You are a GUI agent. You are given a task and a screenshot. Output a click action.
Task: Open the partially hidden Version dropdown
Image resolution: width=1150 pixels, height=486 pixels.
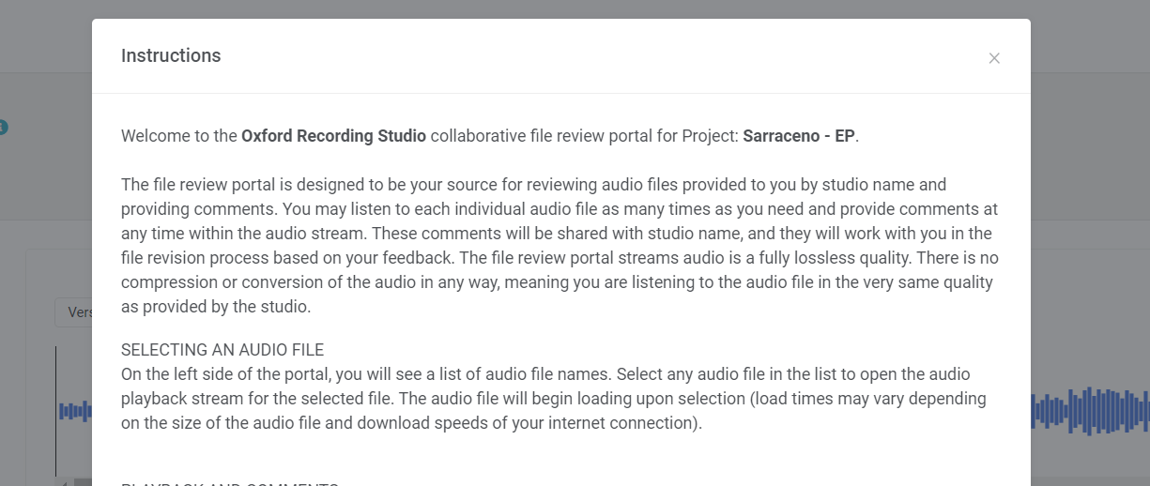pos(73,312)
